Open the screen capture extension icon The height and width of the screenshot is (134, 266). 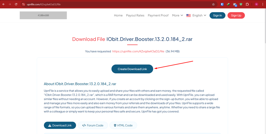click(x=235, y=5)
